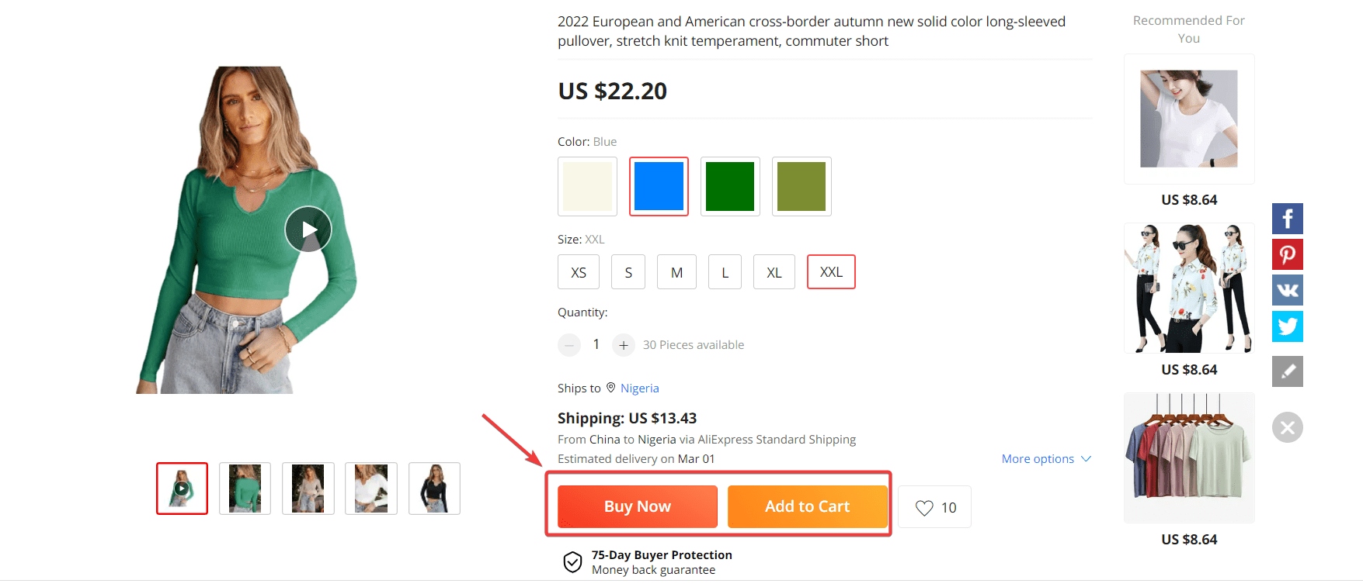Click the Buy Now button
This screenshot has width=1363, height=587.
coord(637,506)
